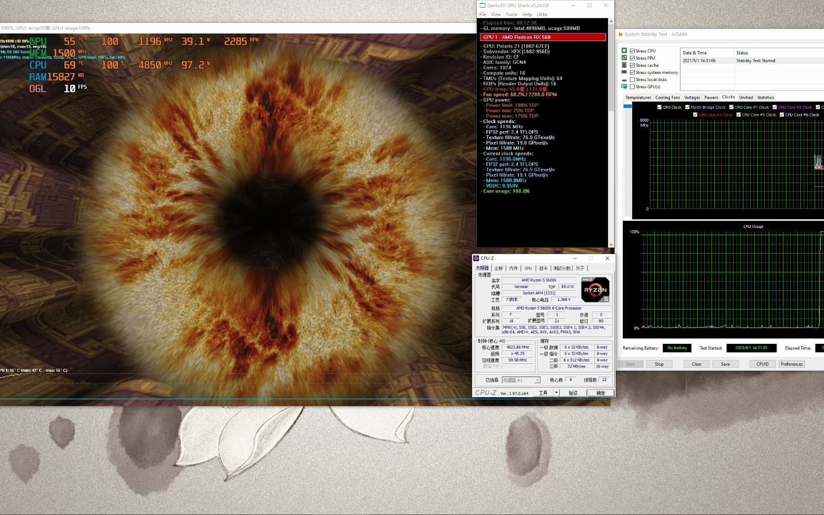Switch to Cooling Fans tab

[x=668, y=97]
